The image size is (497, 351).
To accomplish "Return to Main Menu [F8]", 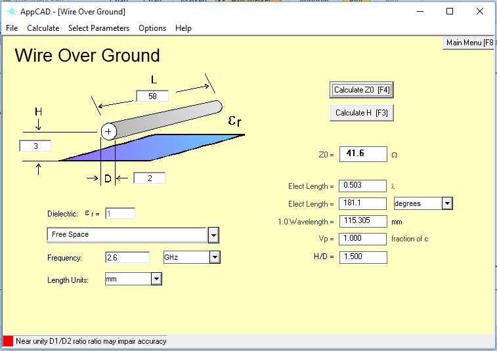I will click(469, 43).
